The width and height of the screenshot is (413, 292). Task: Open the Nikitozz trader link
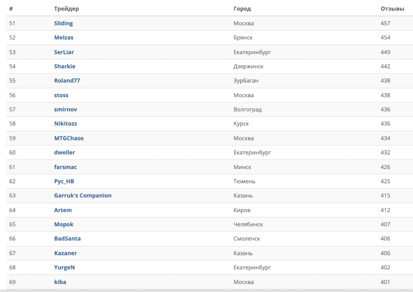[65, 124]
